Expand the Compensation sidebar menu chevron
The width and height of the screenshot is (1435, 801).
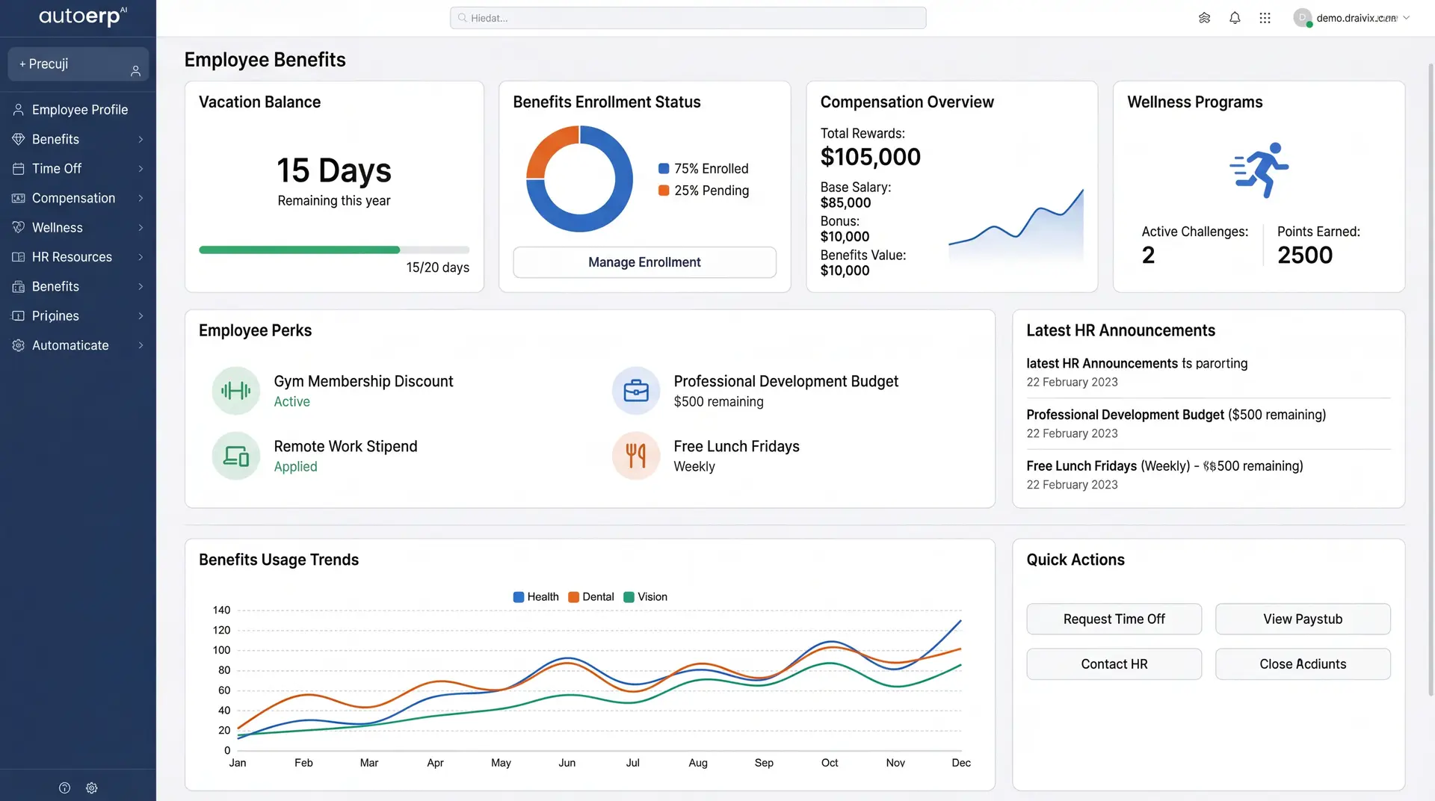click(x=141, y=198)
